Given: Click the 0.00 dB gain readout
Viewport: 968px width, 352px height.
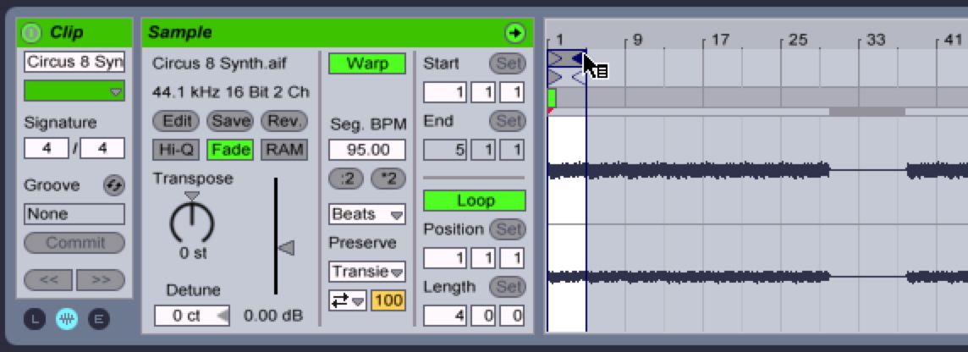Looking at the screenshot, I should (273, 316).
